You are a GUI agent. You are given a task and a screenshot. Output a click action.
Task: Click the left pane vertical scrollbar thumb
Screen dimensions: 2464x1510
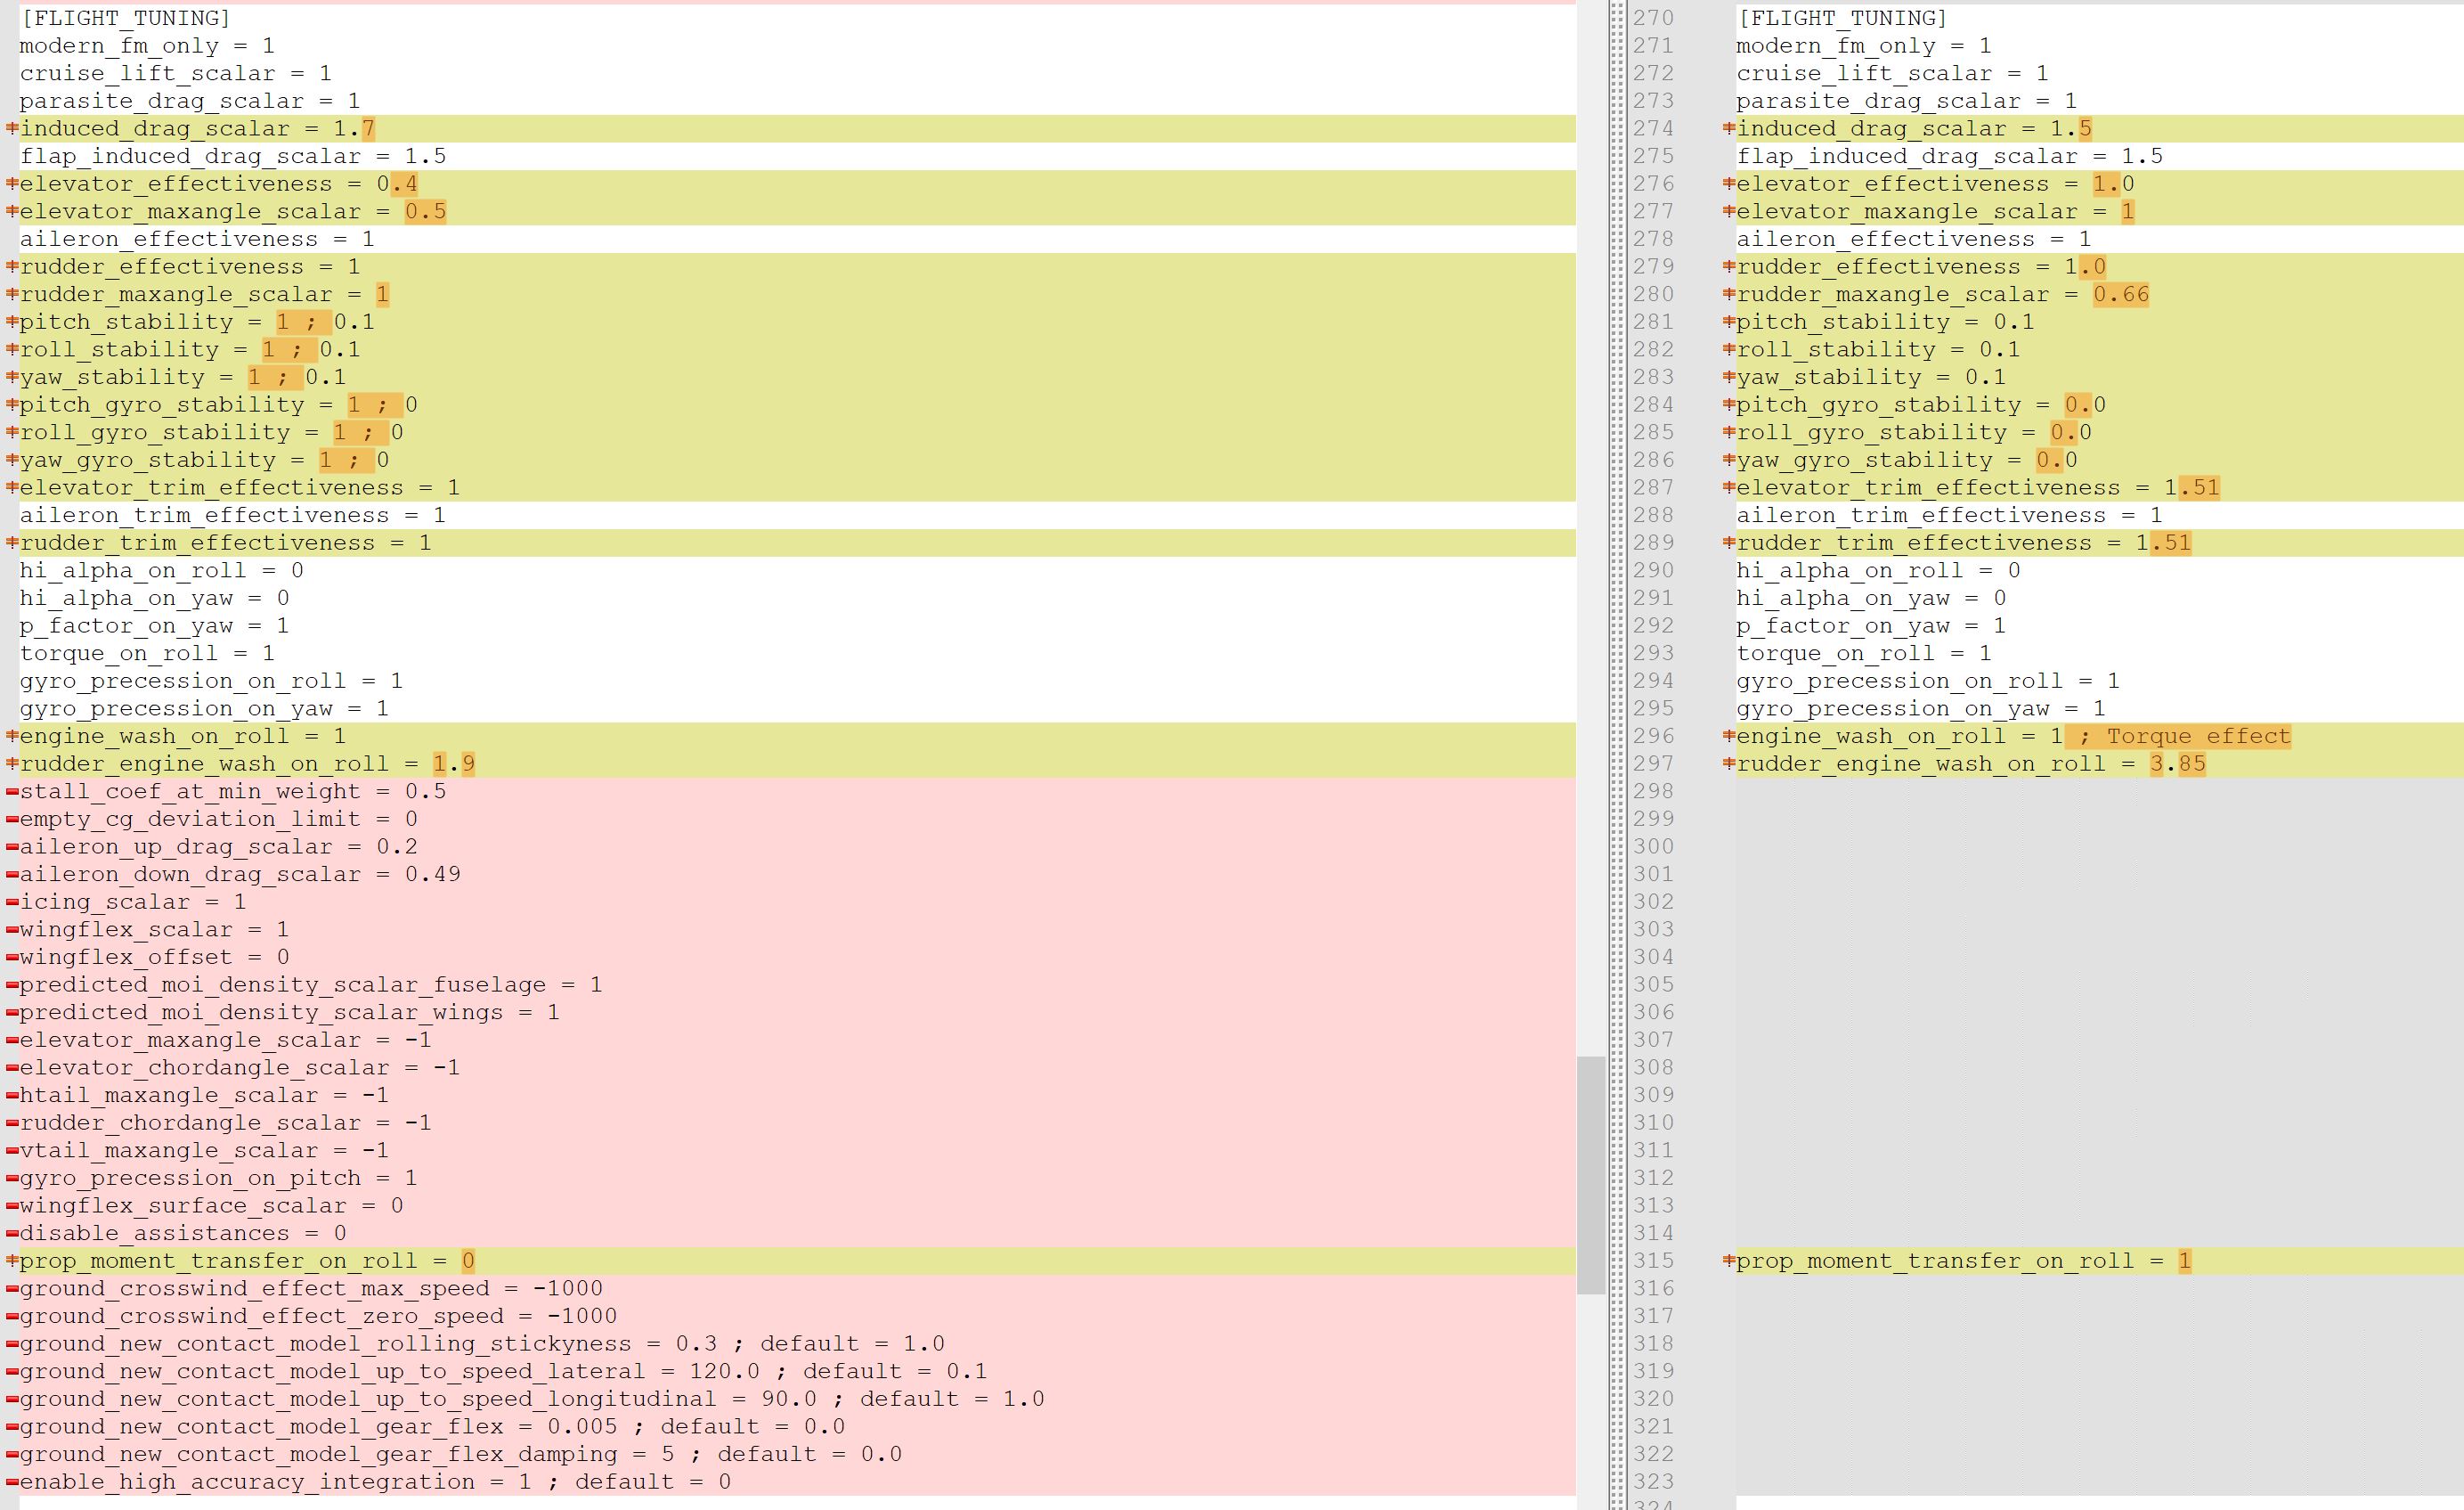coord(1590,1174)
